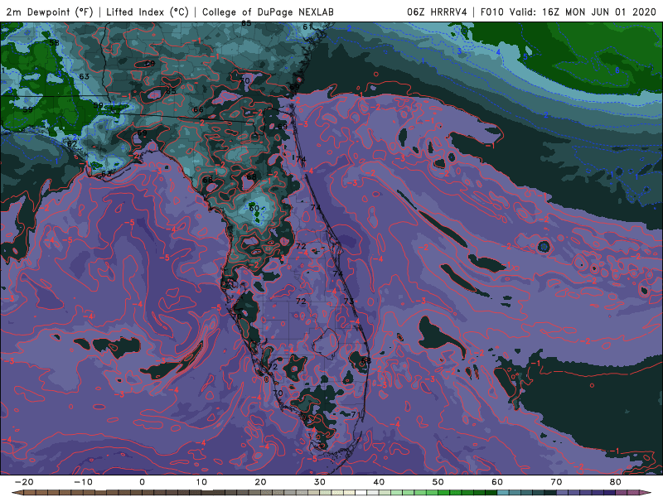Image resolution: width=663 pixels, height=497 pixels.
Task: Click the '40' value on the color scale
Action: [379, 482]
